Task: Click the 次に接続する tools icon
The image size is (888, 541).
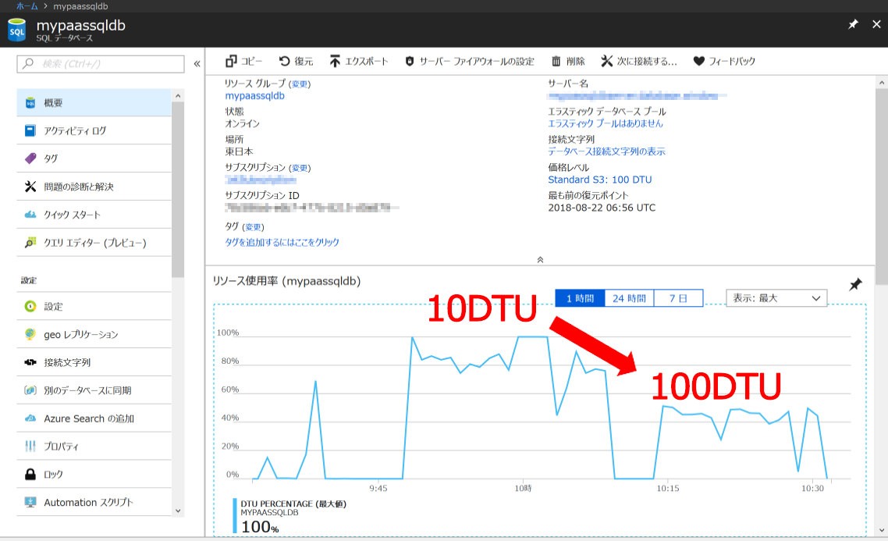Action: click(606, 61)
